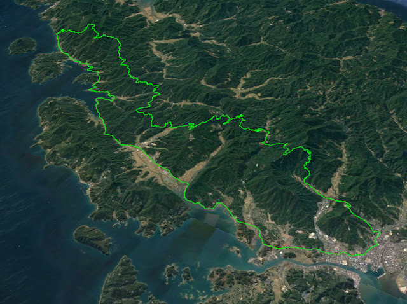Click the green route's westernmost coastal point
Image resolution: width=407 pixels, height=304 pixels.
point(58,34)
